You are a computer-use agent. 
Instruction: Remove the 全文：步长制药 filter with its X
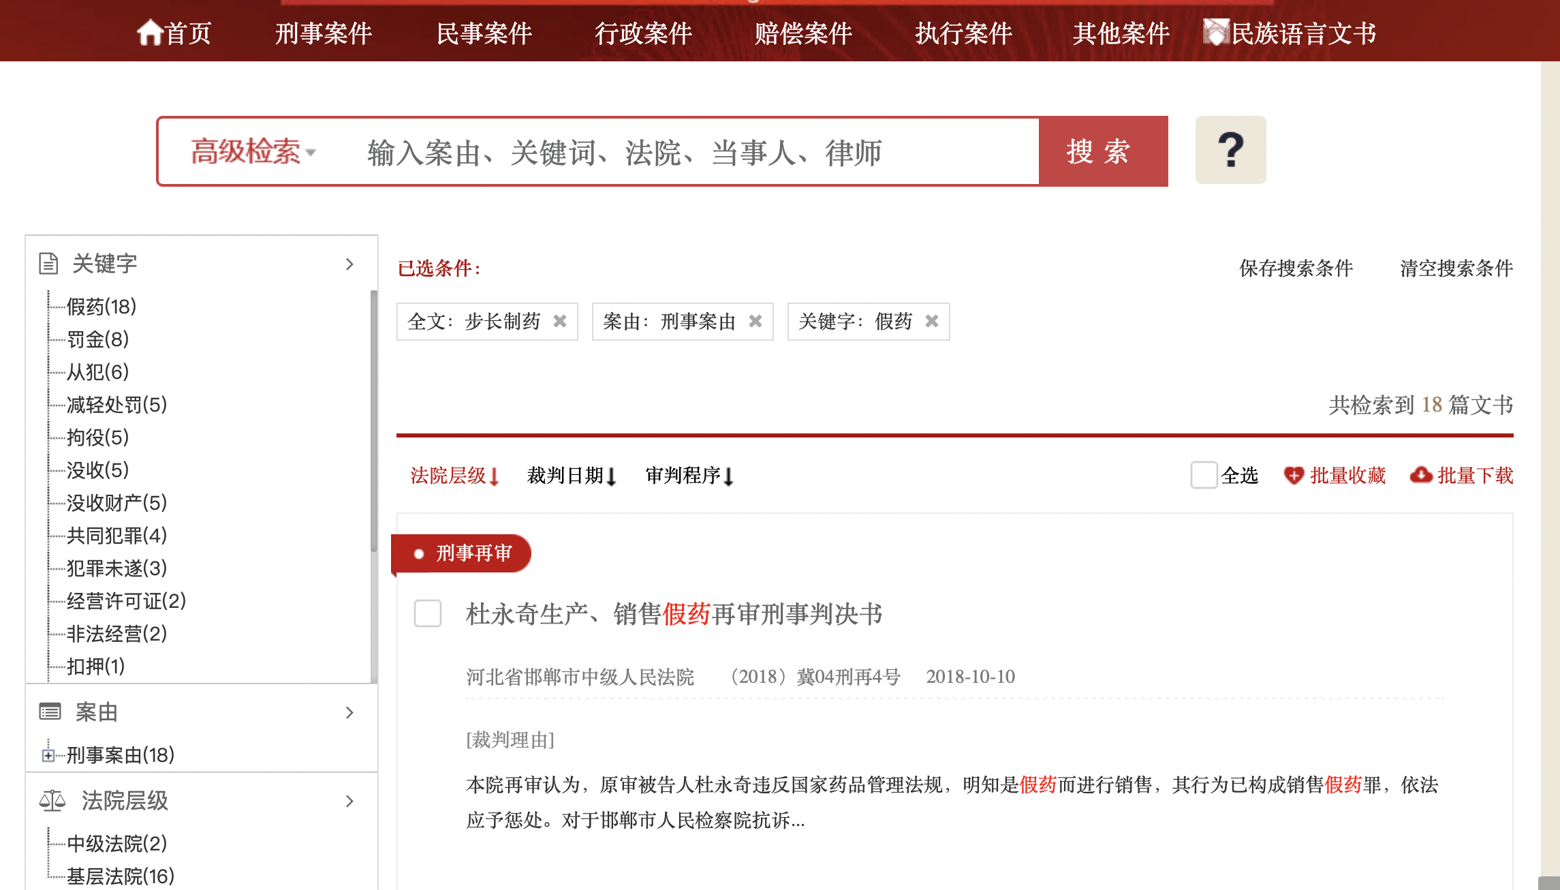tap(560, 321)
